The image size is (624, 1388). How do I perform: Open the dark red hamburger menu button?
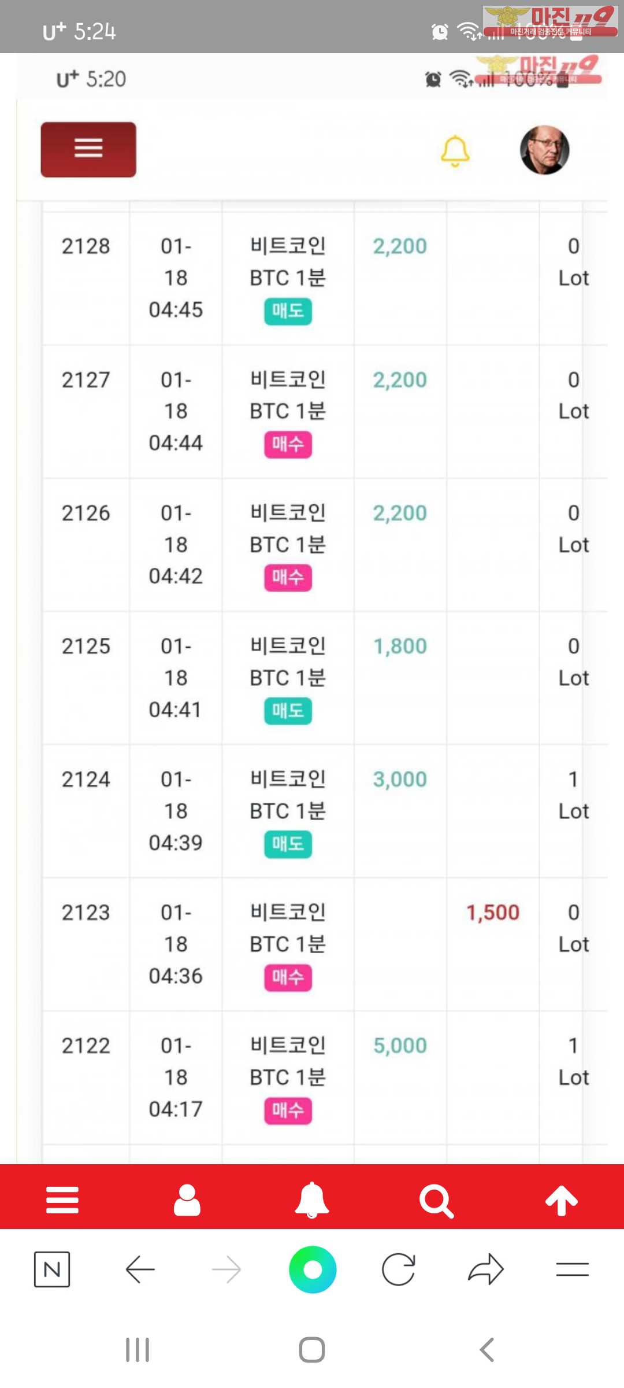(x=88, y=149)
